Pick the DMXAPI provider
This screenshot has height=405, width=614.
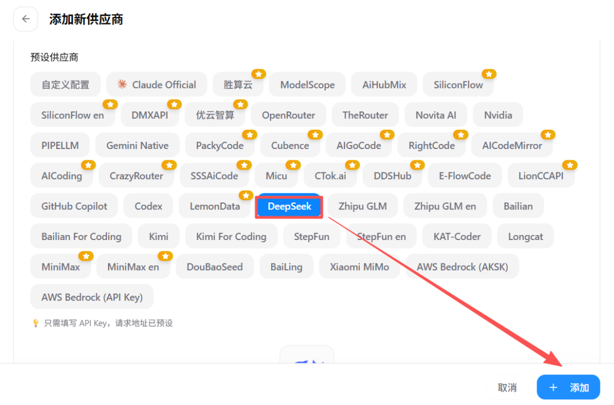(x=150, y=115)
